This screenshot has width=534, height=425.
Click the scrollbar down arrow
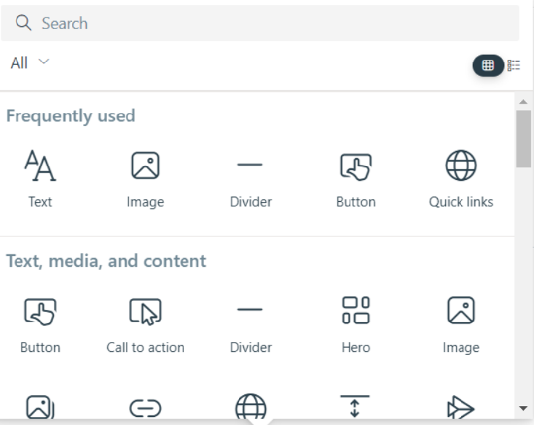[523, 408]
